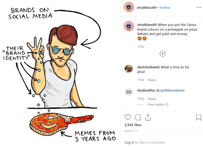
Task: Open the MARCH 13 post date
Action: tap(131, 131)
